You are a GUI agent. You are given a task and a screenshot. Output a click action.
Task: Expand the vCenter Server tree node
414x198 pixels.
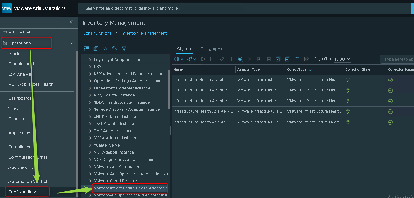tap(90, 145)
